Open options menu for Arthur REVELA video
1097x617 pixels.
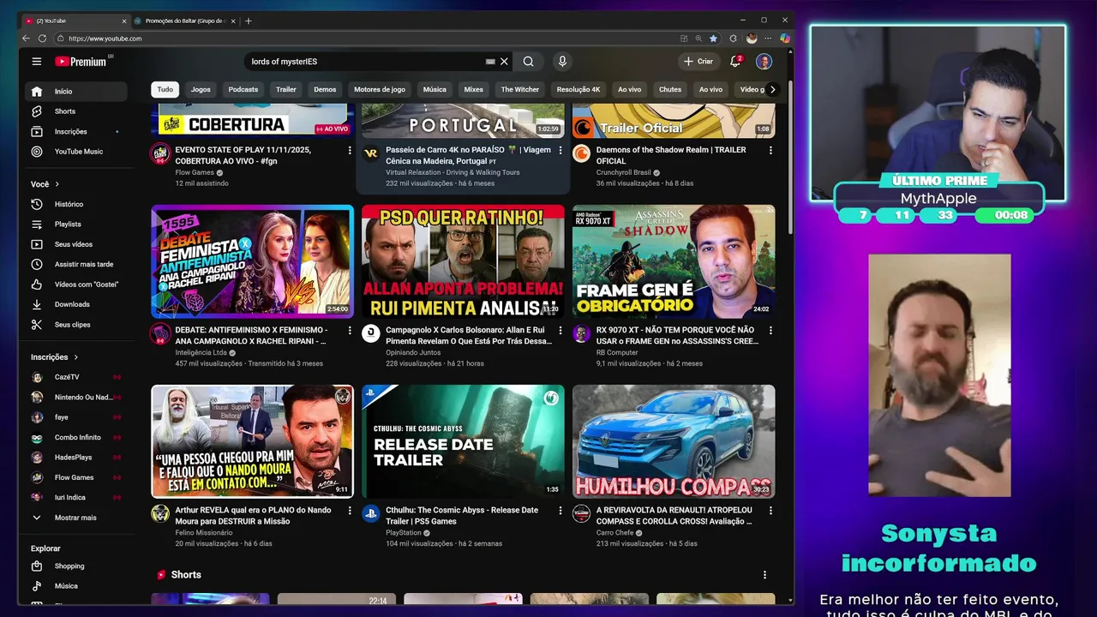(350, 510)
